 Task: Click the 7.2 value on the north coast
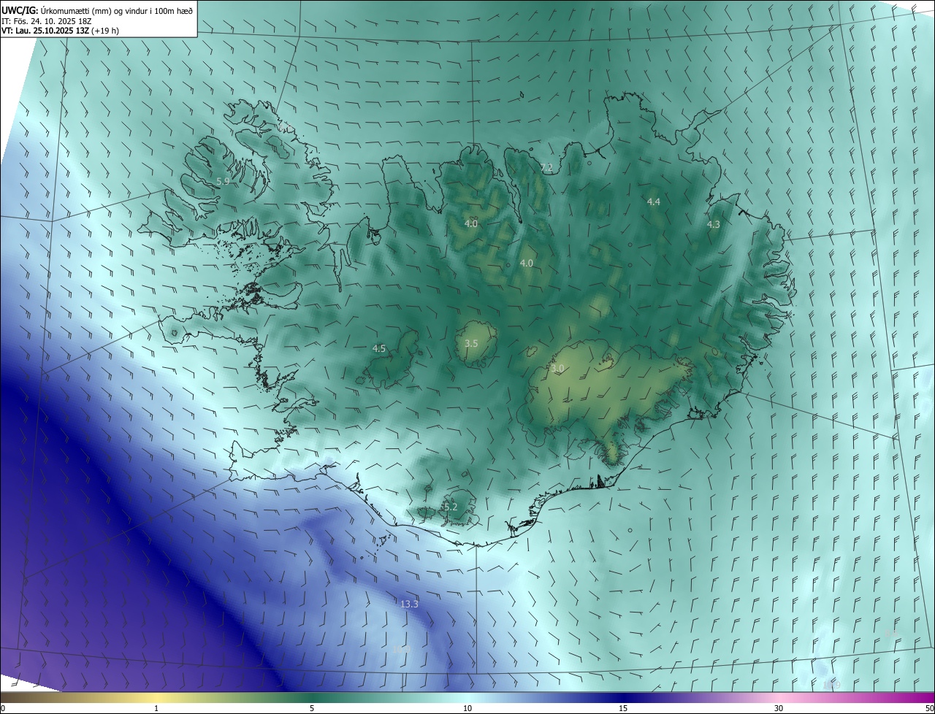(546, 168)
